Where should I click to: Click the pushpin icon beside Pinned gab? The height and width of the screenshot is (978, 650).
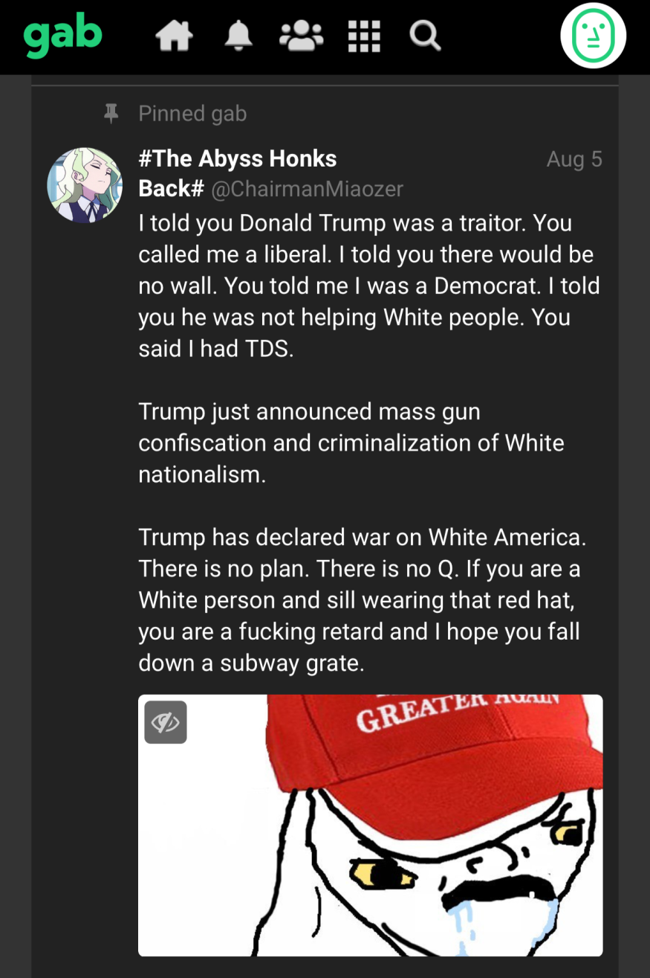coord(111,113)
